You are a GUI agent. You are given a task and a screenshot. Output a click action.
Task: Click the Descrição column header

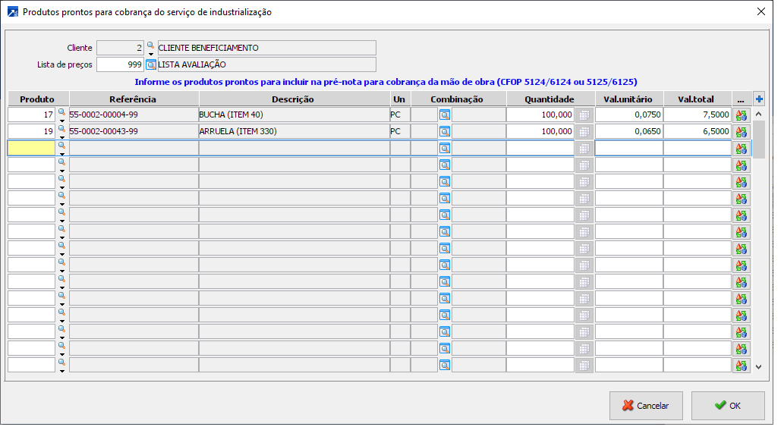coord(294,99)
